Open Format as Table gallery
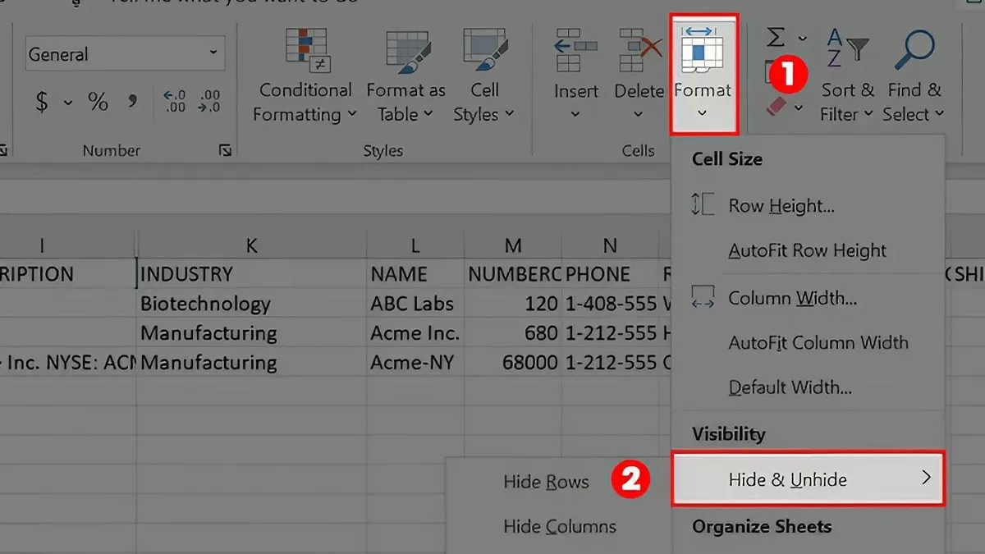This screenshot has width=985, height=554. point(405,51)
